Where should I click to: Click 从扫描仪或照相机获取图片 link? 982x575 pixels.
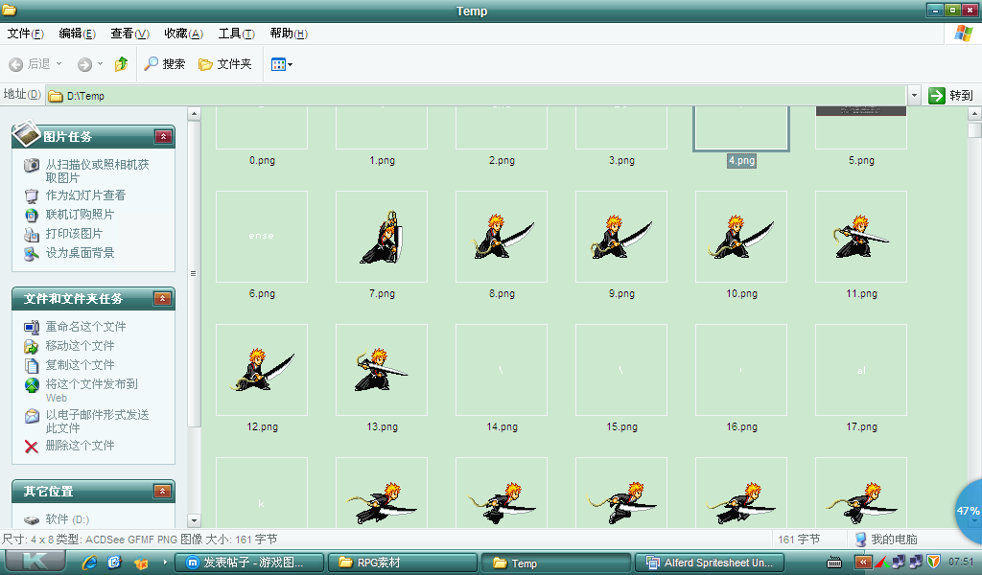(x=97, y=171)
